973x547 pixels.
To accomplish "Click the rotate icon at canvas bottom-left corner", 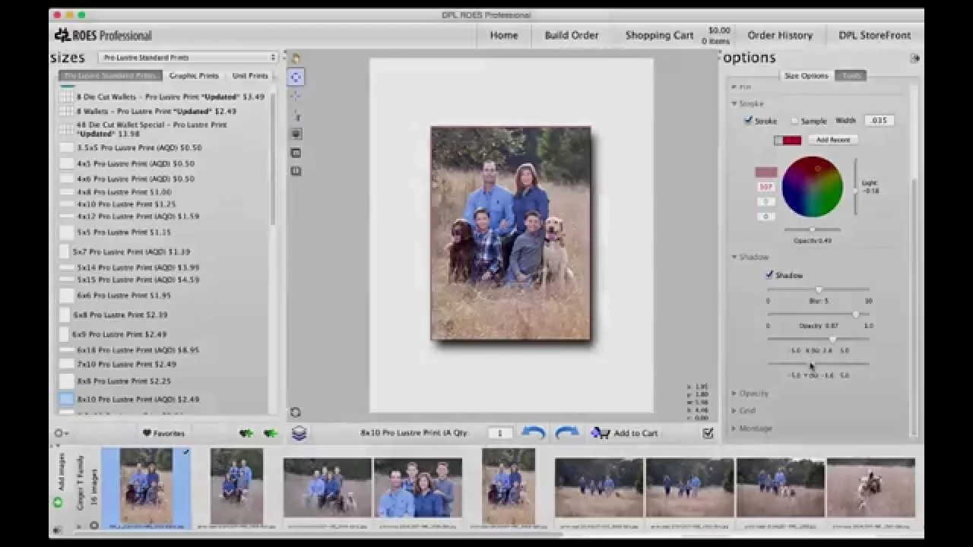I will (296, 413).
